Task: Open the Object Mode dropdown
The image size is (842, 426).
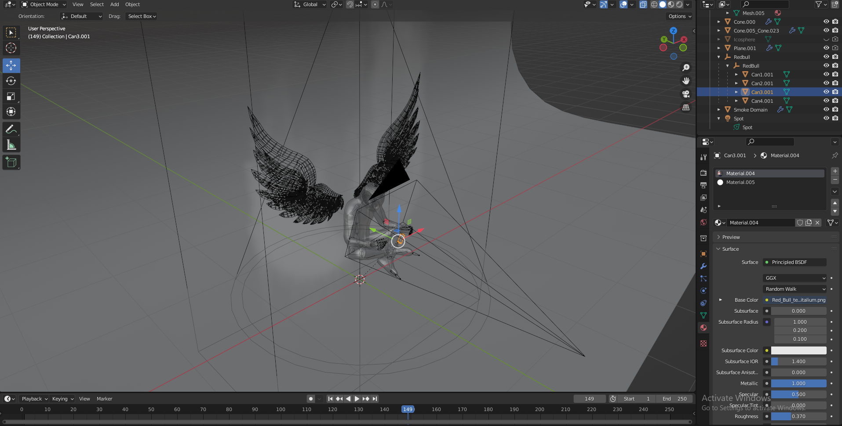Action: click(44, 4)
